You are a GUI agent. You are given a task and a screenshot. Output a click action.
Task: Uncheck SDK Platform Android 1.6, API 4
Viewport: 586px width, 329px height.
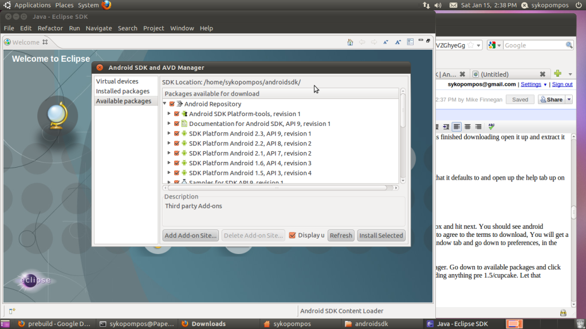click(177, 163)
